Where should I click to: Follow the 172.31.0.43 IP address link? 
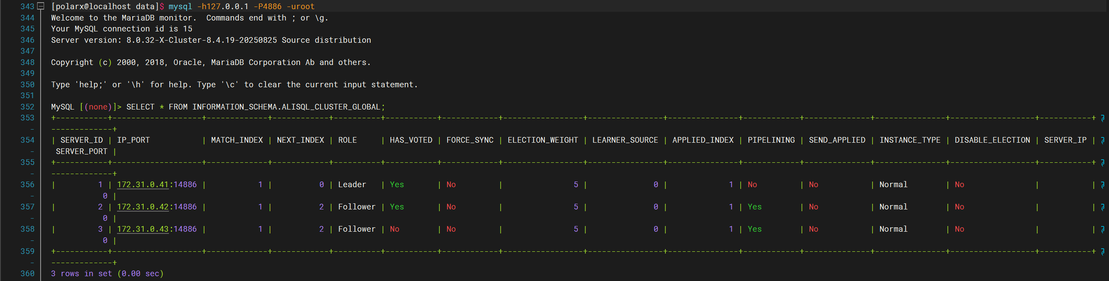point(142,229)
